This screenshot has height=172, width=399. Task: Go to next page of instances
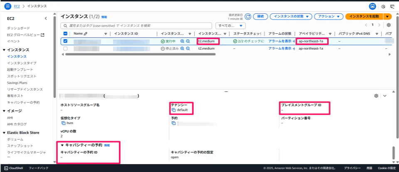pos(379,25)
